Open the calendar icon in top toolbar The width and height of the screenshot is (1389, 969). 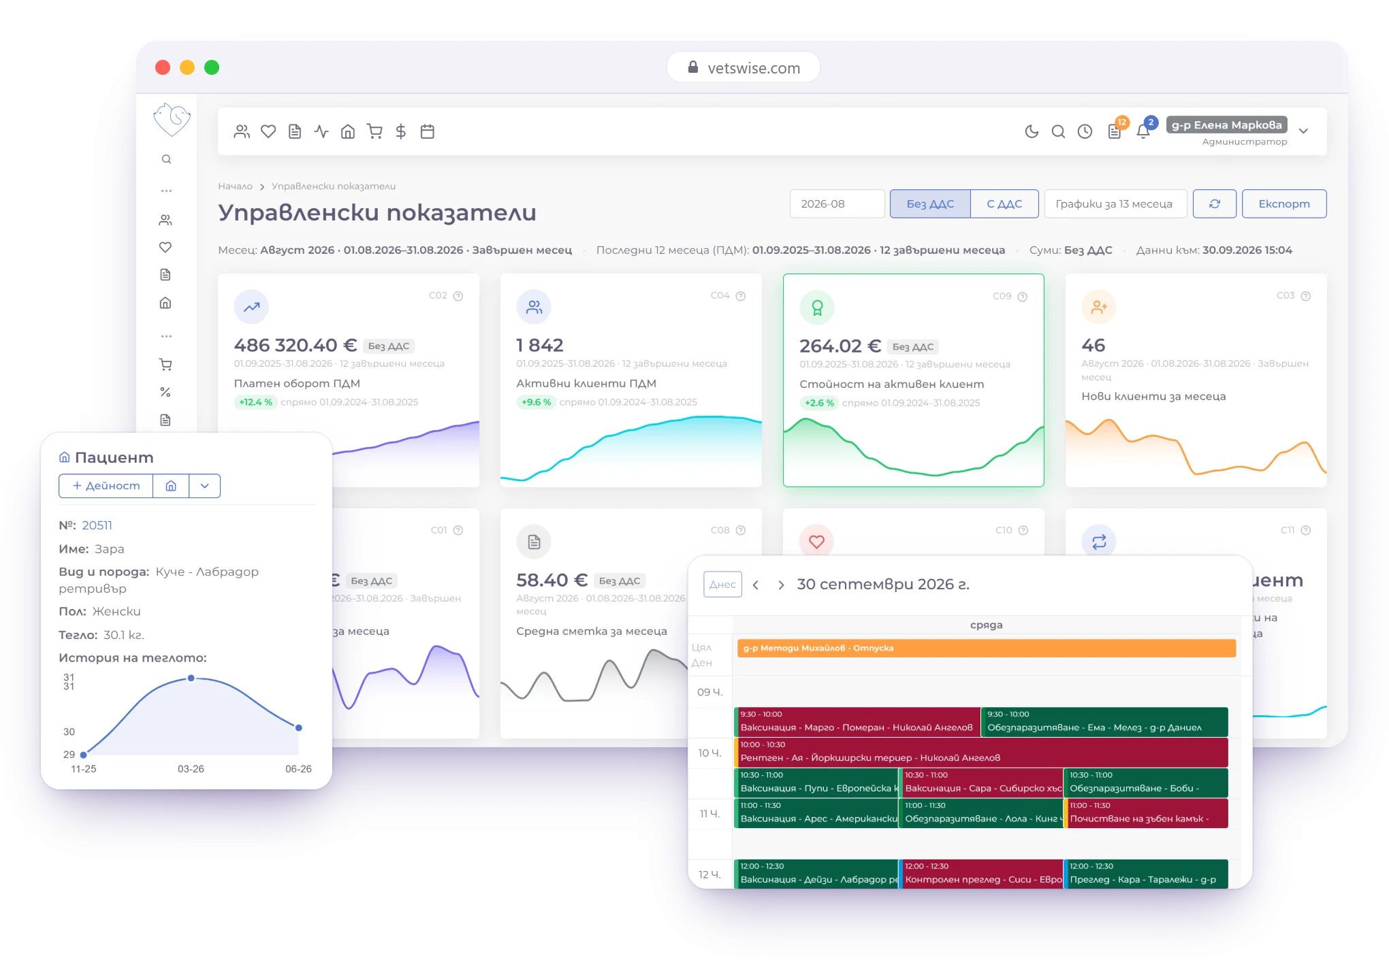(x=428, y=131)
